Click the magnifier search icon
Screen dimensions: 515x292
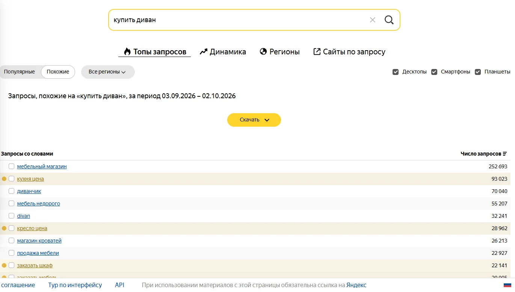389,20
